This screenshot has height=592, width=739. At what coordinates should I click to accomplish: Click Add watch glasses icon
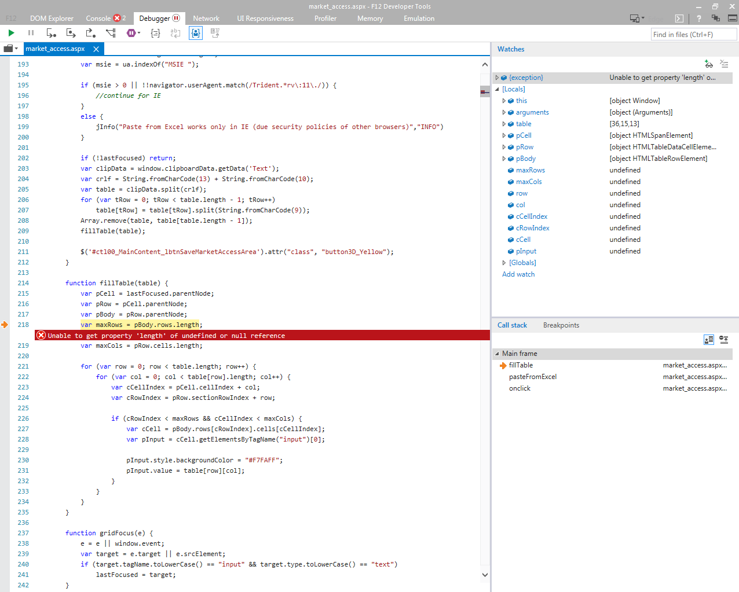pyautogui.click(x=708, y=64)
